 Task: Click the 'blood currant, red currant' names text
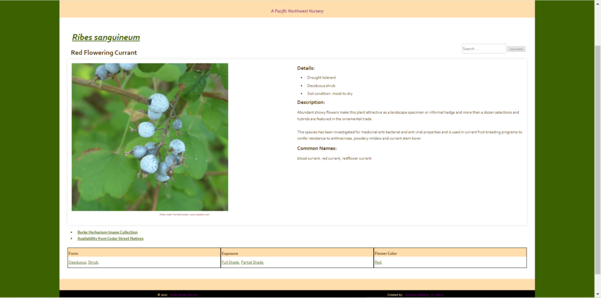(334, 158)
